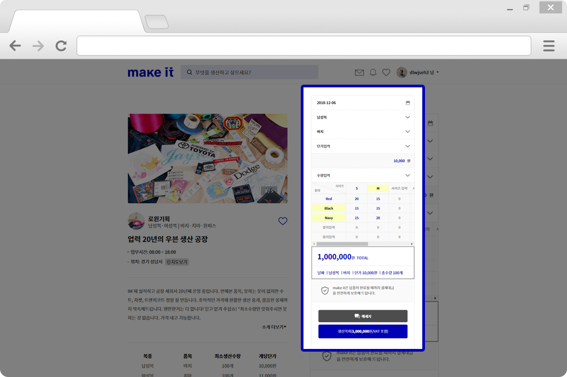Click the heading 업력 20년의 우븐 생산 공장
Viewport: 567px width, 377px height.
pos(168,239)
